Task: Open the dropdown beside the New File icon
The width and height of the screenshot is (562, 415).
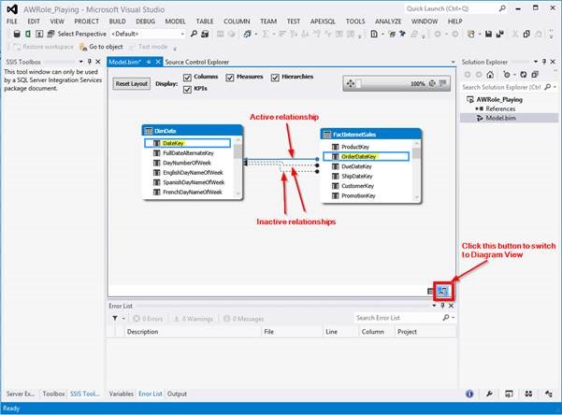Action: click(382, 34)
